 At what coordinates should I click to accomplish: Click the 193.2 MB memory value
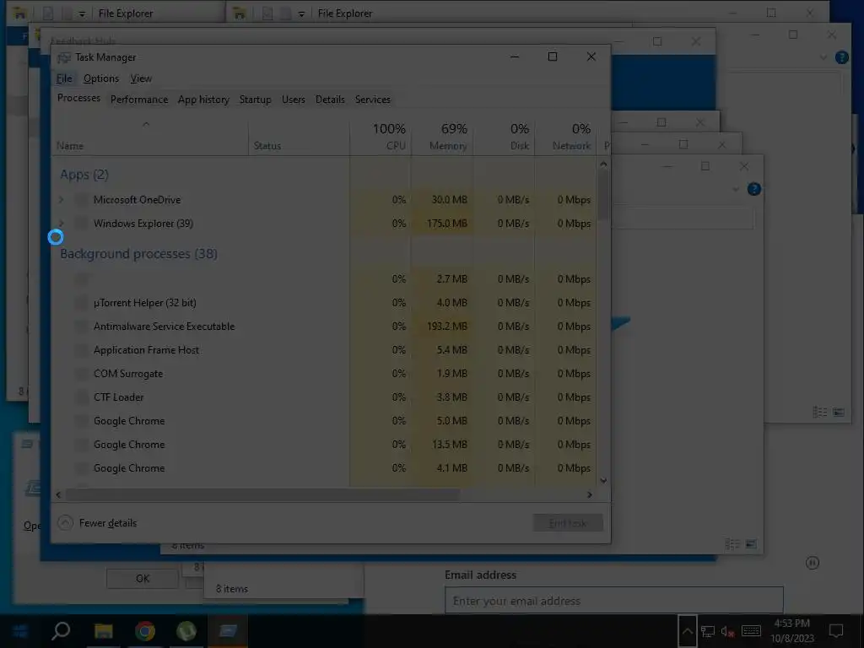pyautogui.click(x=447, y=327)
